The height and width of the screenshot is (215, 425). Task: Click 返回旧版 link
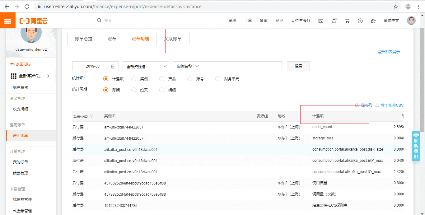pos(23,64)
